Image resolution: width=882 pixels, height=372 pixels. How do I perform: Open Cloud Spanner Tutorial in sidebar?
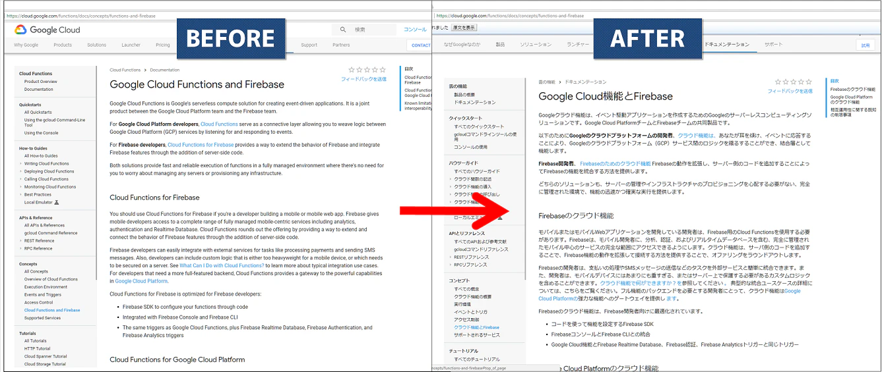pos(46,357)
